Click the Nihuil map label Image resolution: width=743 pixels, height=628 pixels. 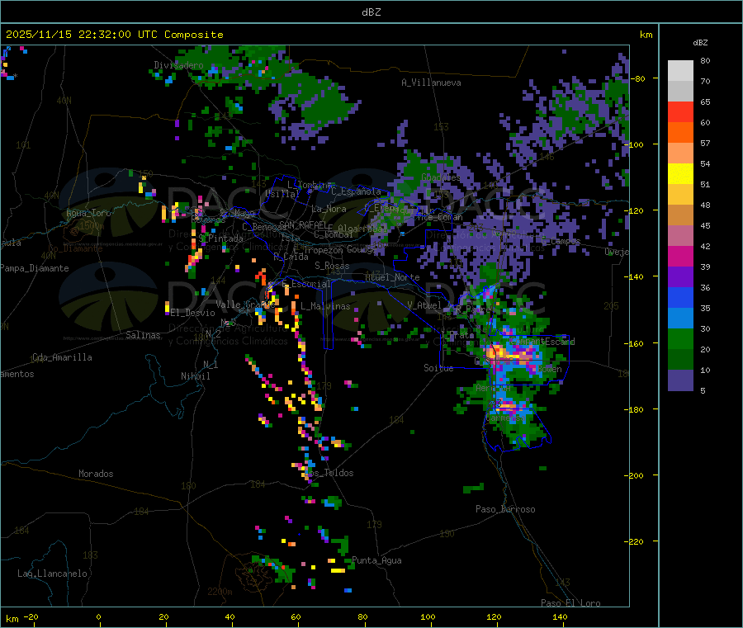pos(195,376)
